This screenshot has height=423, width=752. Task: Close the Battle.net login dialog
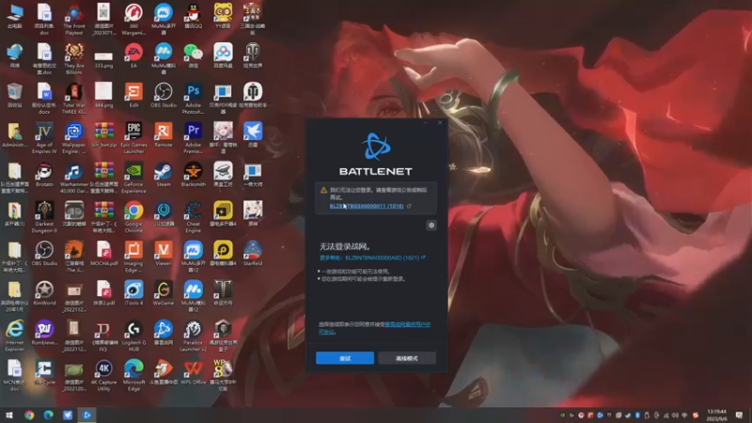(x=440, y=123)
